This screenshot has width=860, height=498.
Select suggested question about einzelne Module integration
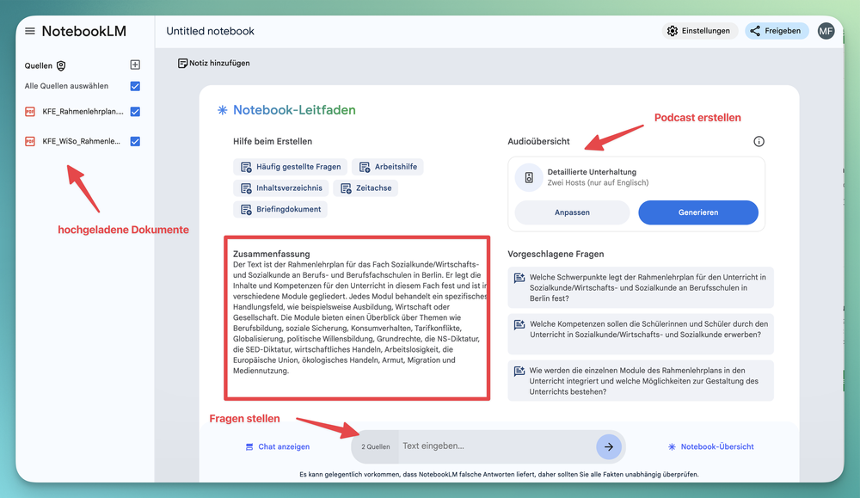pos(641,381)
